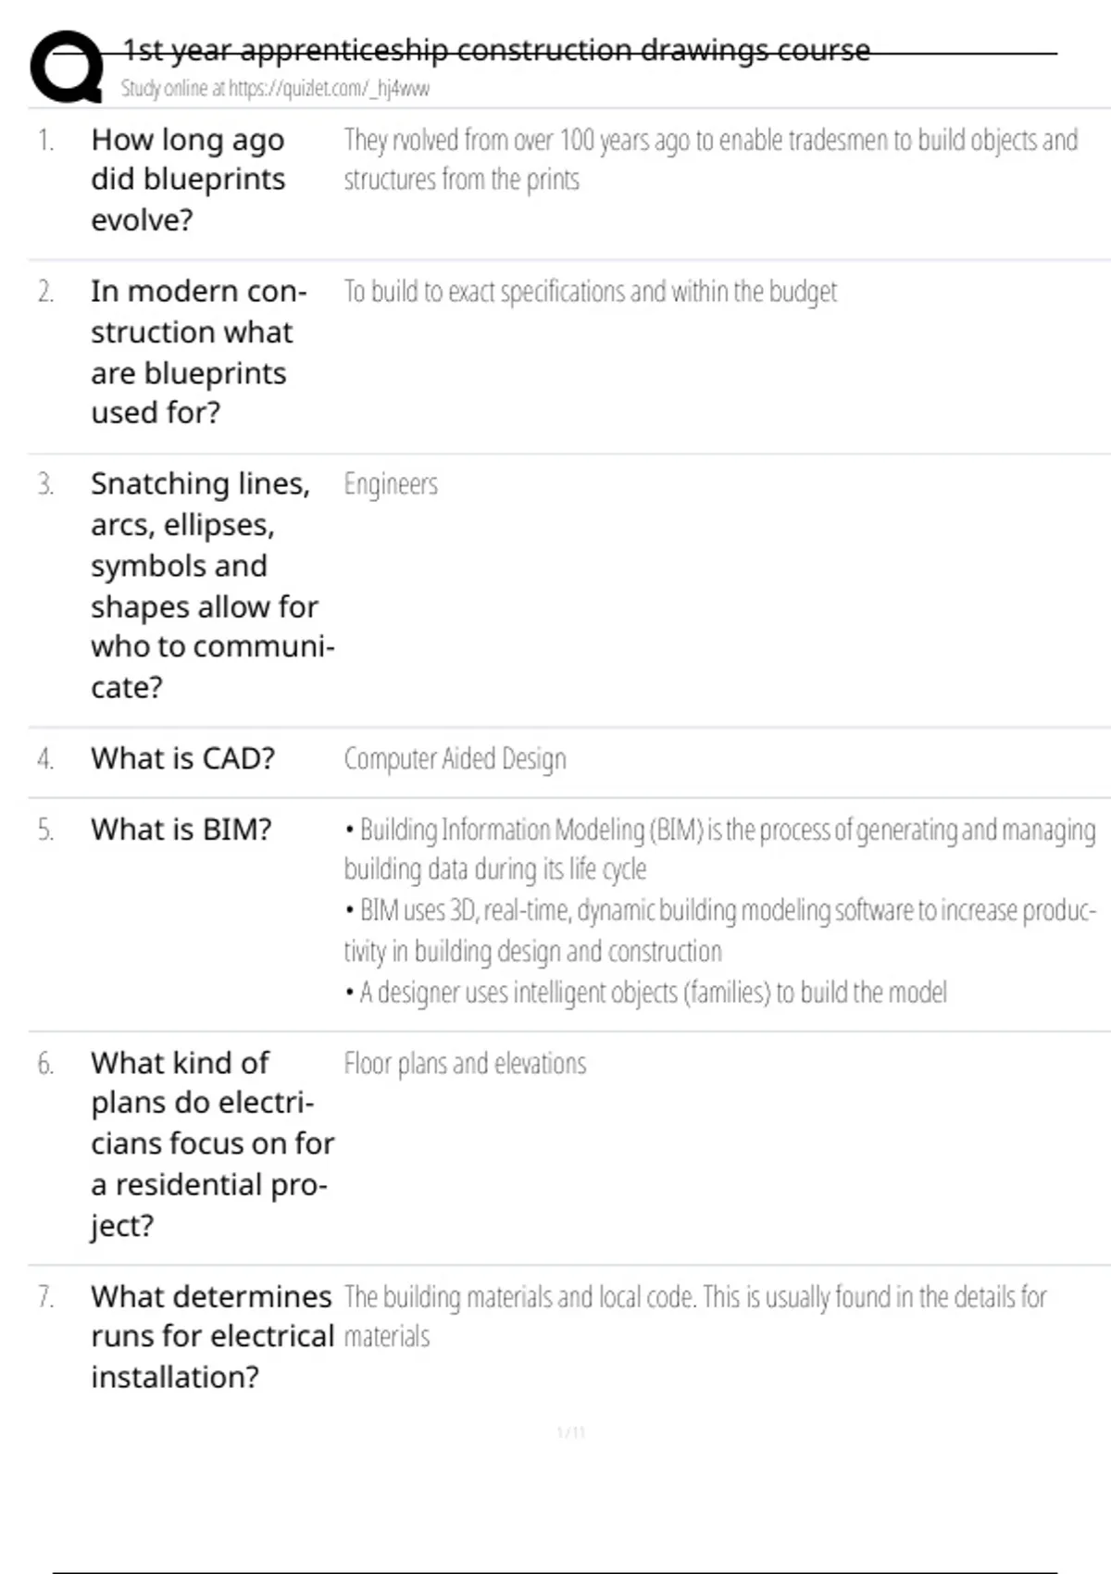The image size is (1111, 1574).
Task: Click the 'Computer Aided Design' answer
Action: (455, 759)
